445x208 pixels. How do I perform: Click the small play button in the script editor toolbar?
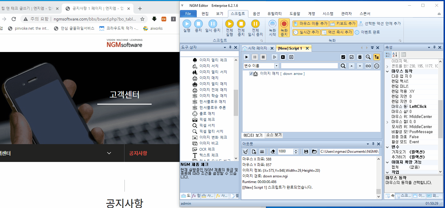247,57
